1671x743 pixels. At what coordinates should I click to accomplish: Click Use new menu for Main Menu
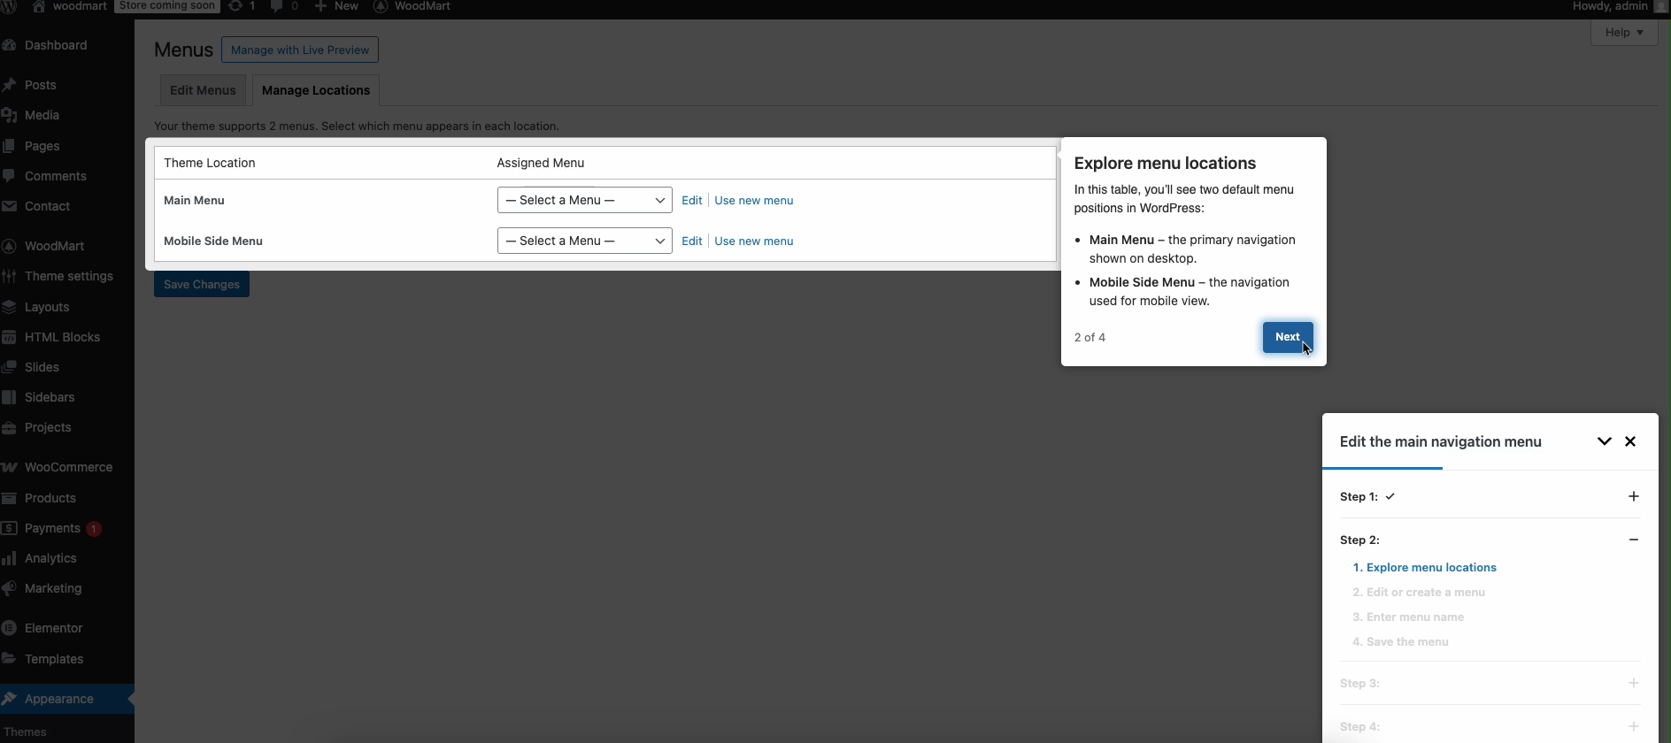(753, 201)
